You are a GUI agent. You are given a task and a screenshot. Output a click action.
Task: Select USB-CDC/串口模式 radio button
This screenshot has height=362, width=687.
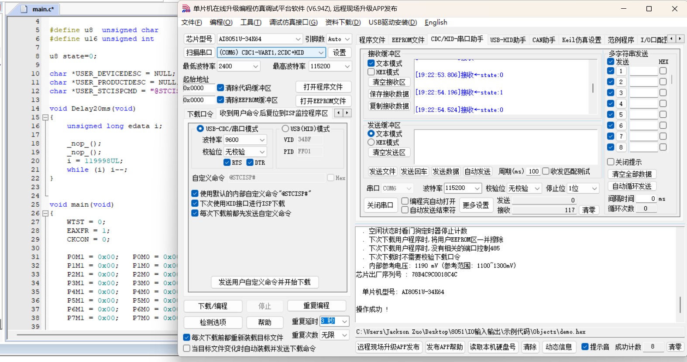pos(200,129)
